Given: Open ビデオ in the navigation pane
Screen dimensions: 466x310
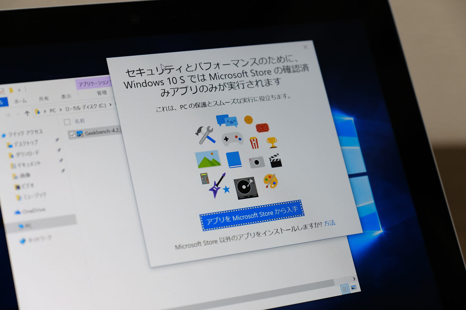Looking at the screenshot, I should coord(27,186).
